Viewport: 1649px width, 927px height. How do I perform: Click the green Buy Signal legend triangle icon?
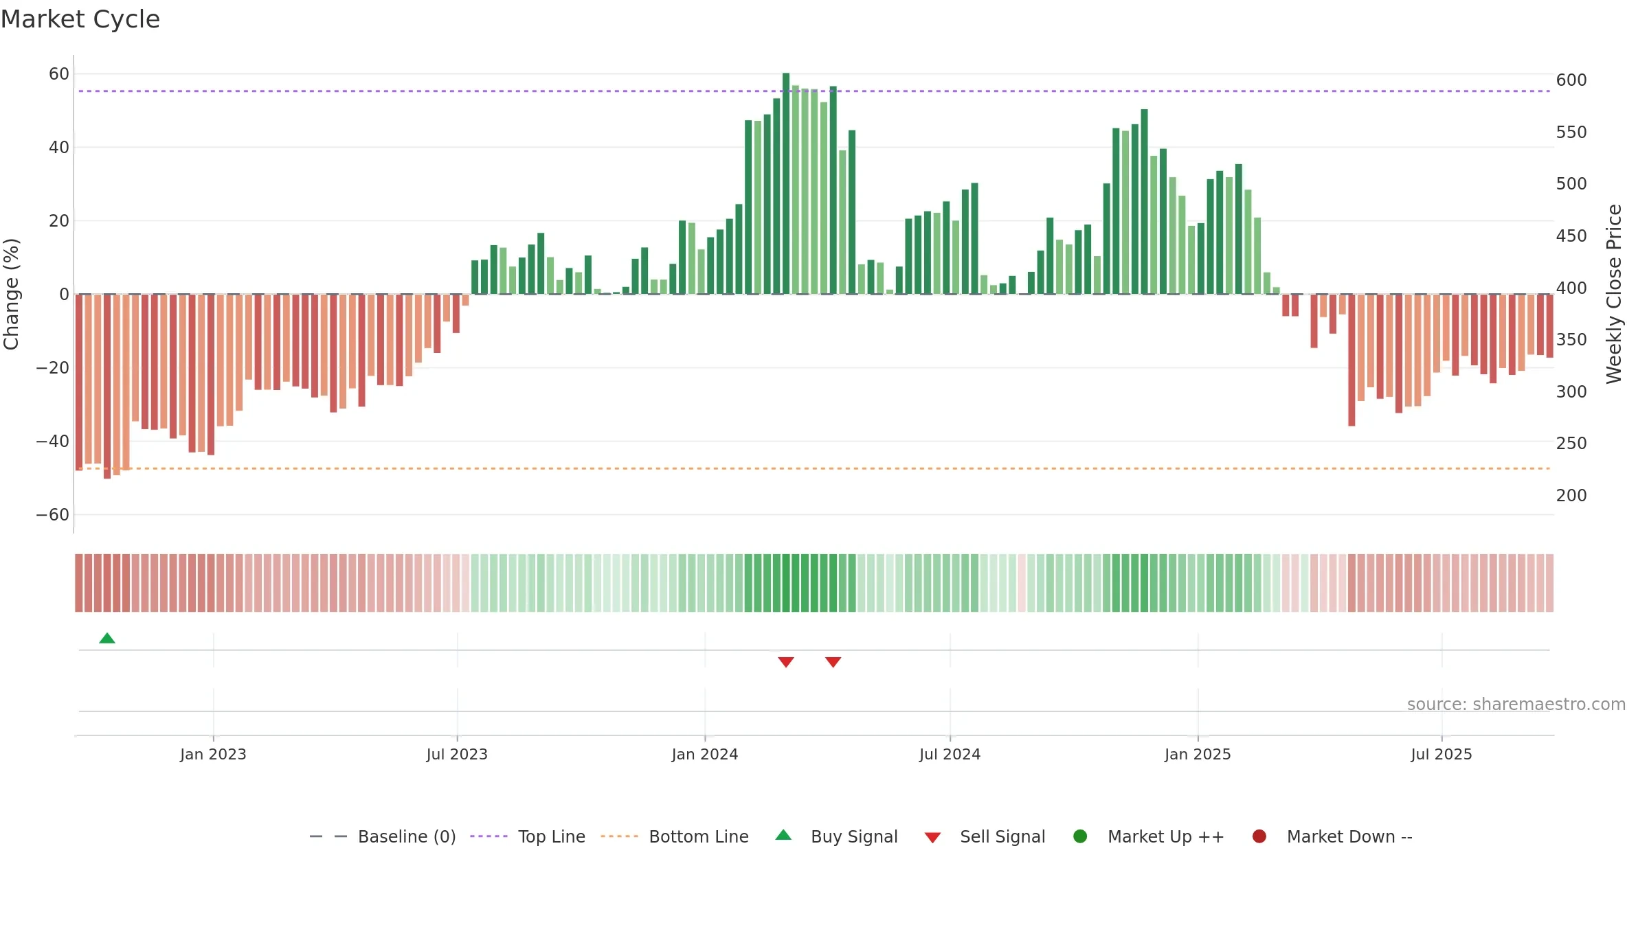coord(783,835)
